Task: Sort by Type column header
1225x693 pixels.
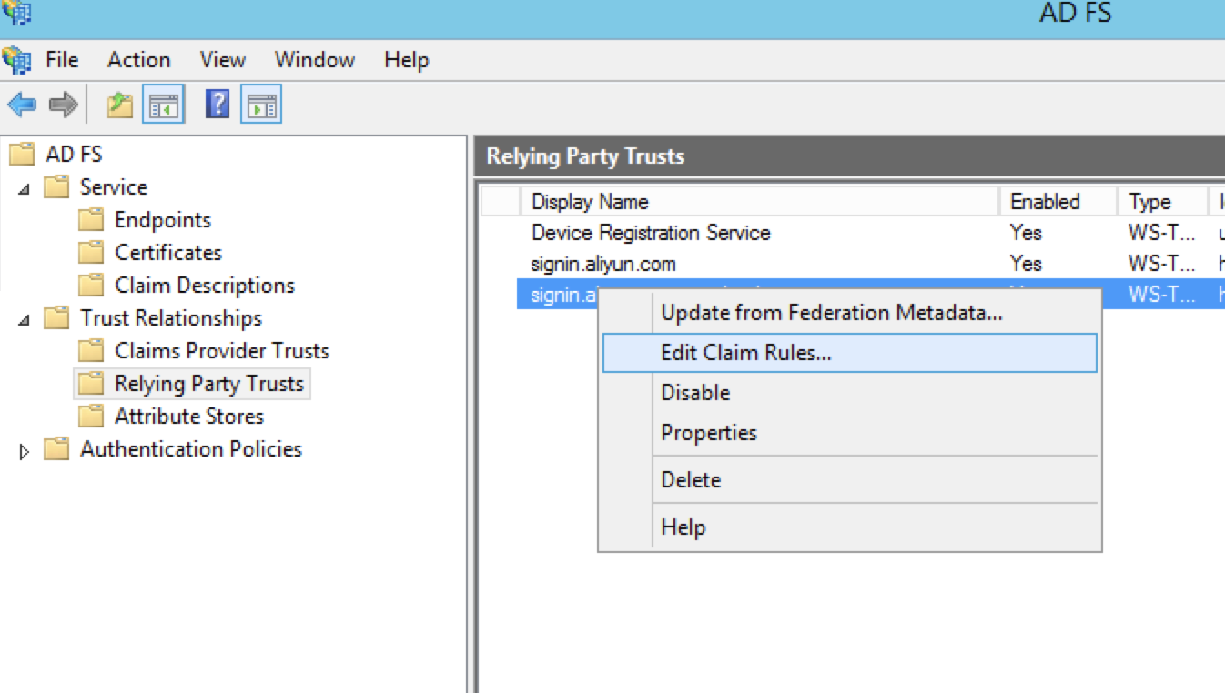Action: click(x=1162, y=202)
